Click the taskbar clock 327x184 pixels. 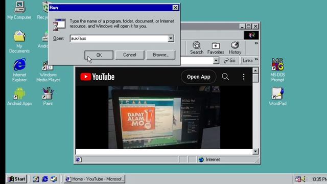319,179
